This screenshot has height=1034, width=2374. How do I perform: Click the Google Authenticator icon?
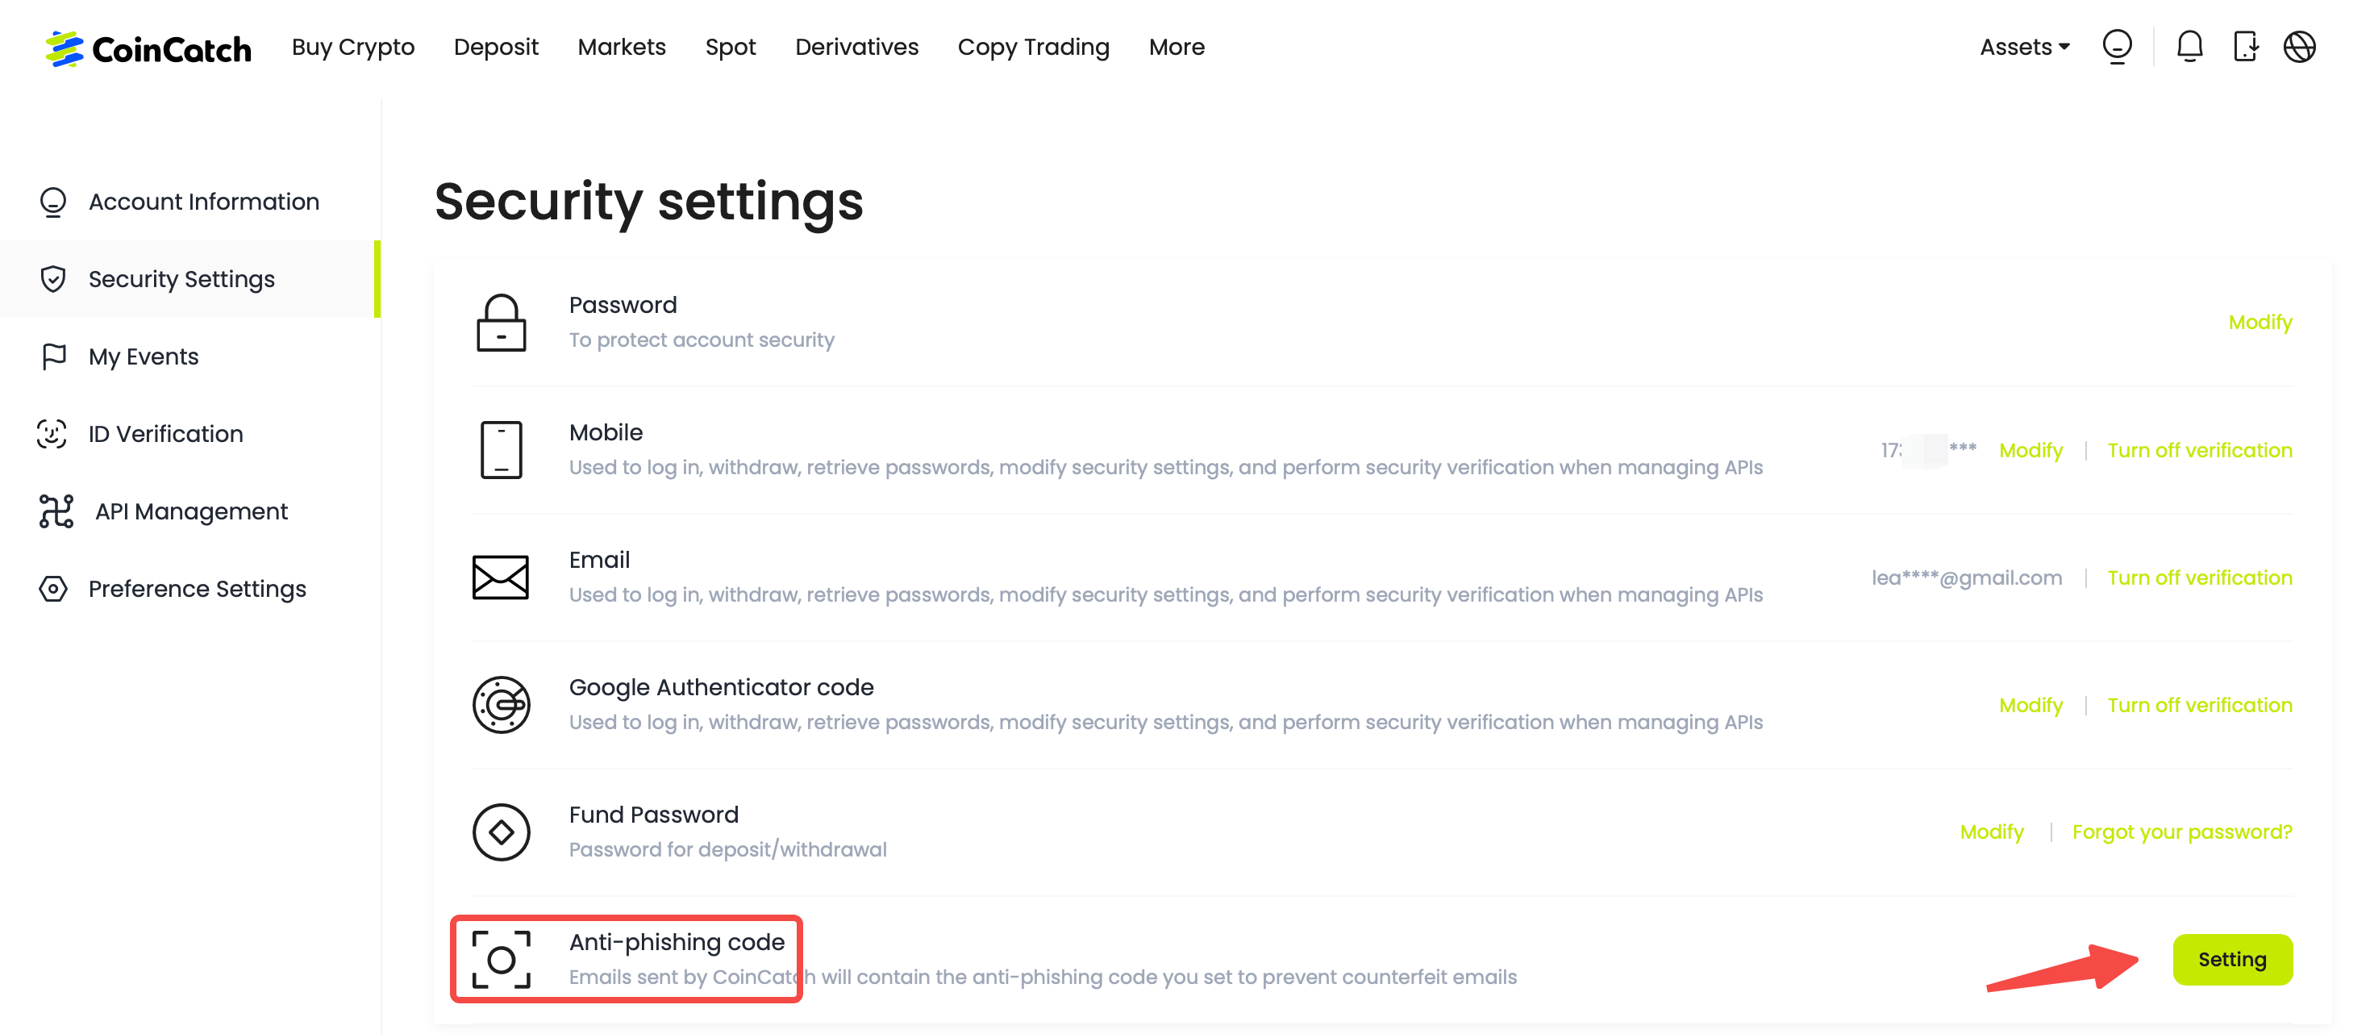coord(502,705)
